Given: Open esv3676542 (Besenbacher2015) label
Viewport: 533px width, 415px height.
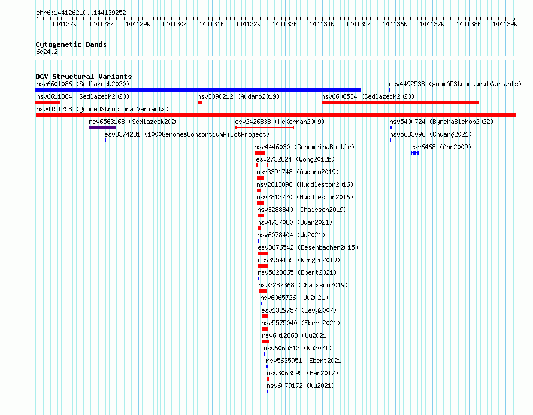Looking at the screenshot, I should [308, 247].
